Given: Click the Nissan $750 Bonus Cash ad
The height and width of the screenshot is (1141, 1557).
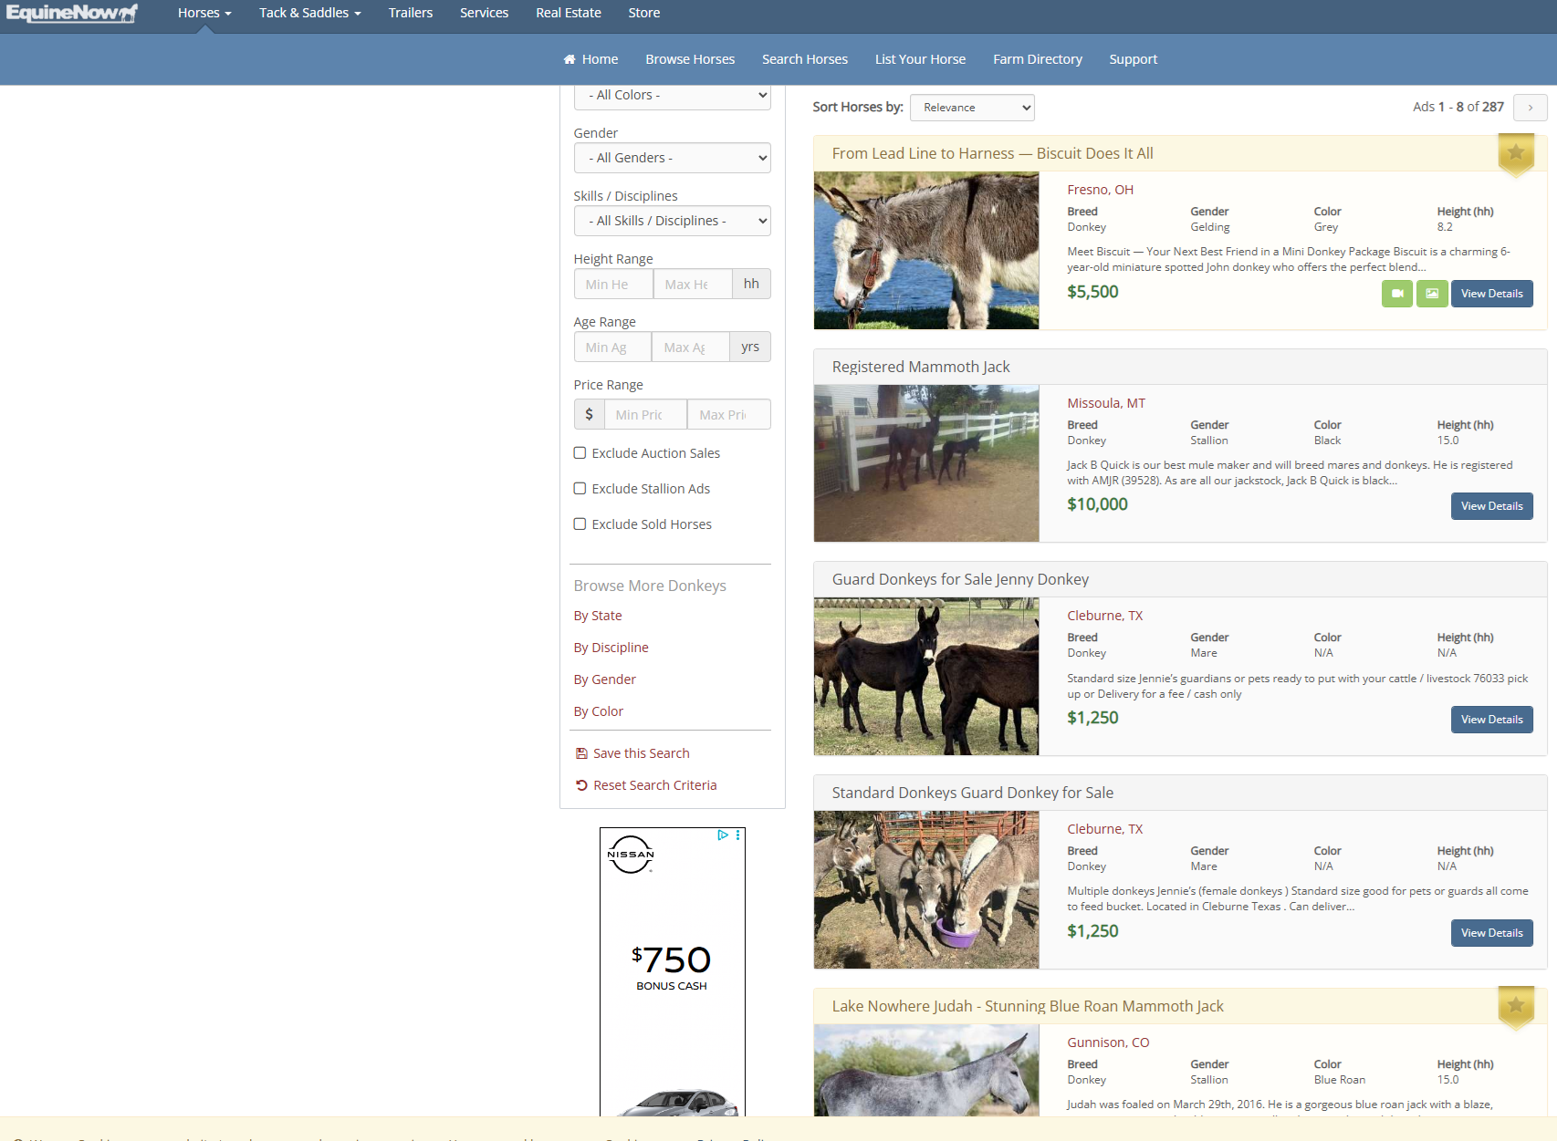Looking at the screenshot, I should 673,971.
